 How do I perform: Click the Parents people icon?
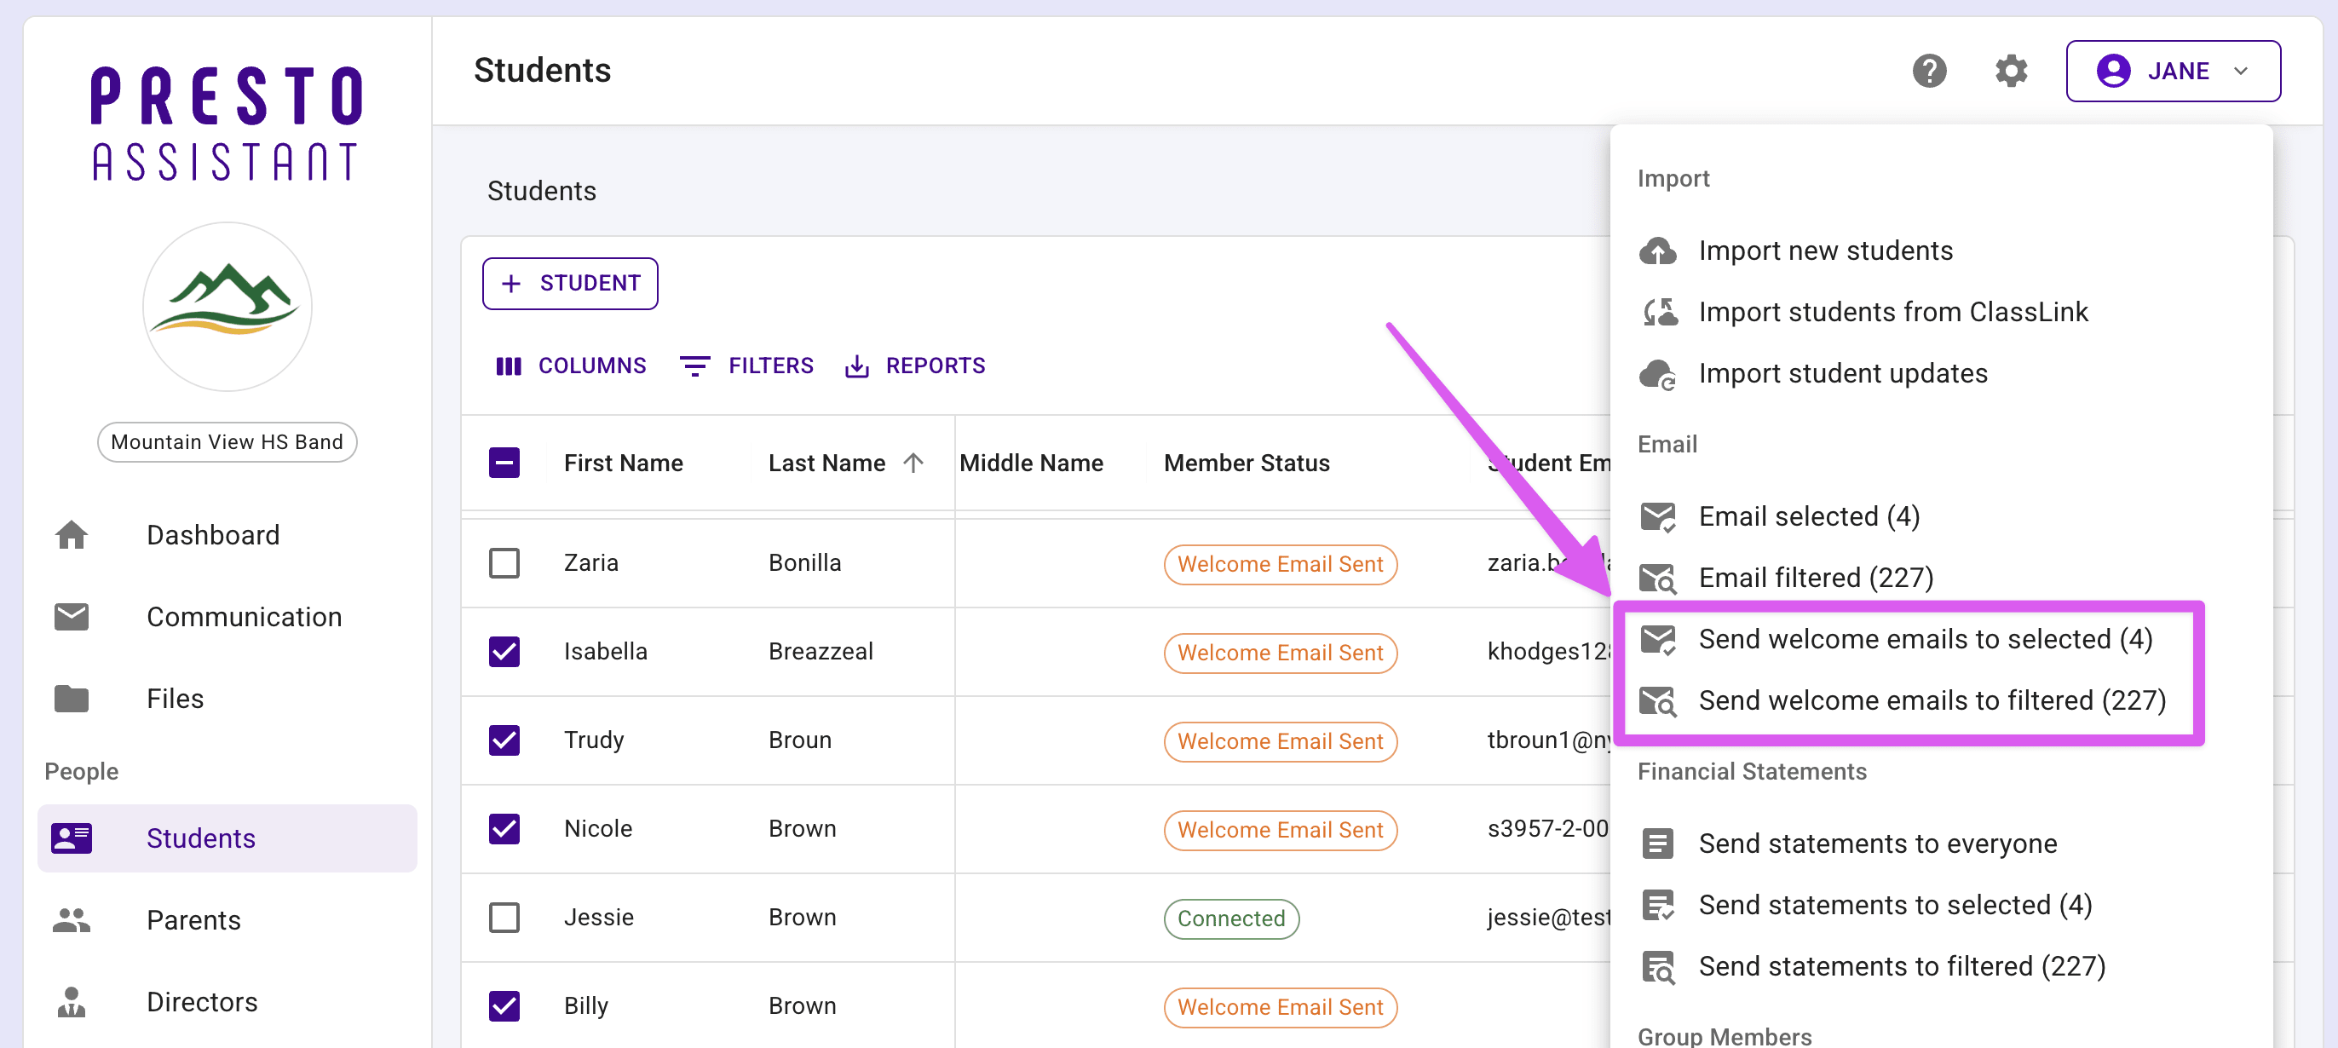71,920
